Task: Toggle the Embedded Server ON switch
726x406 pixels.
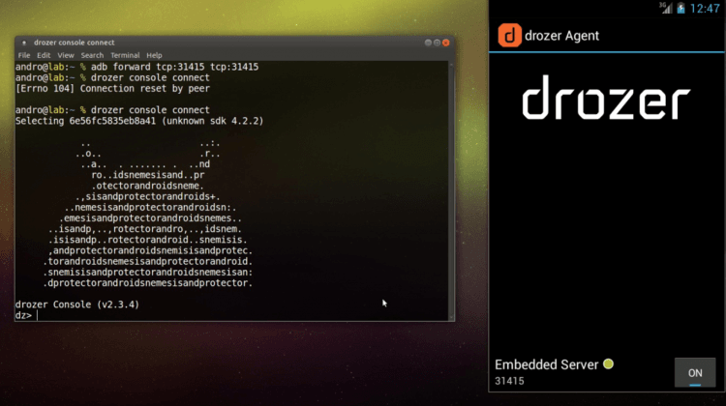Action: click(694, 373)
